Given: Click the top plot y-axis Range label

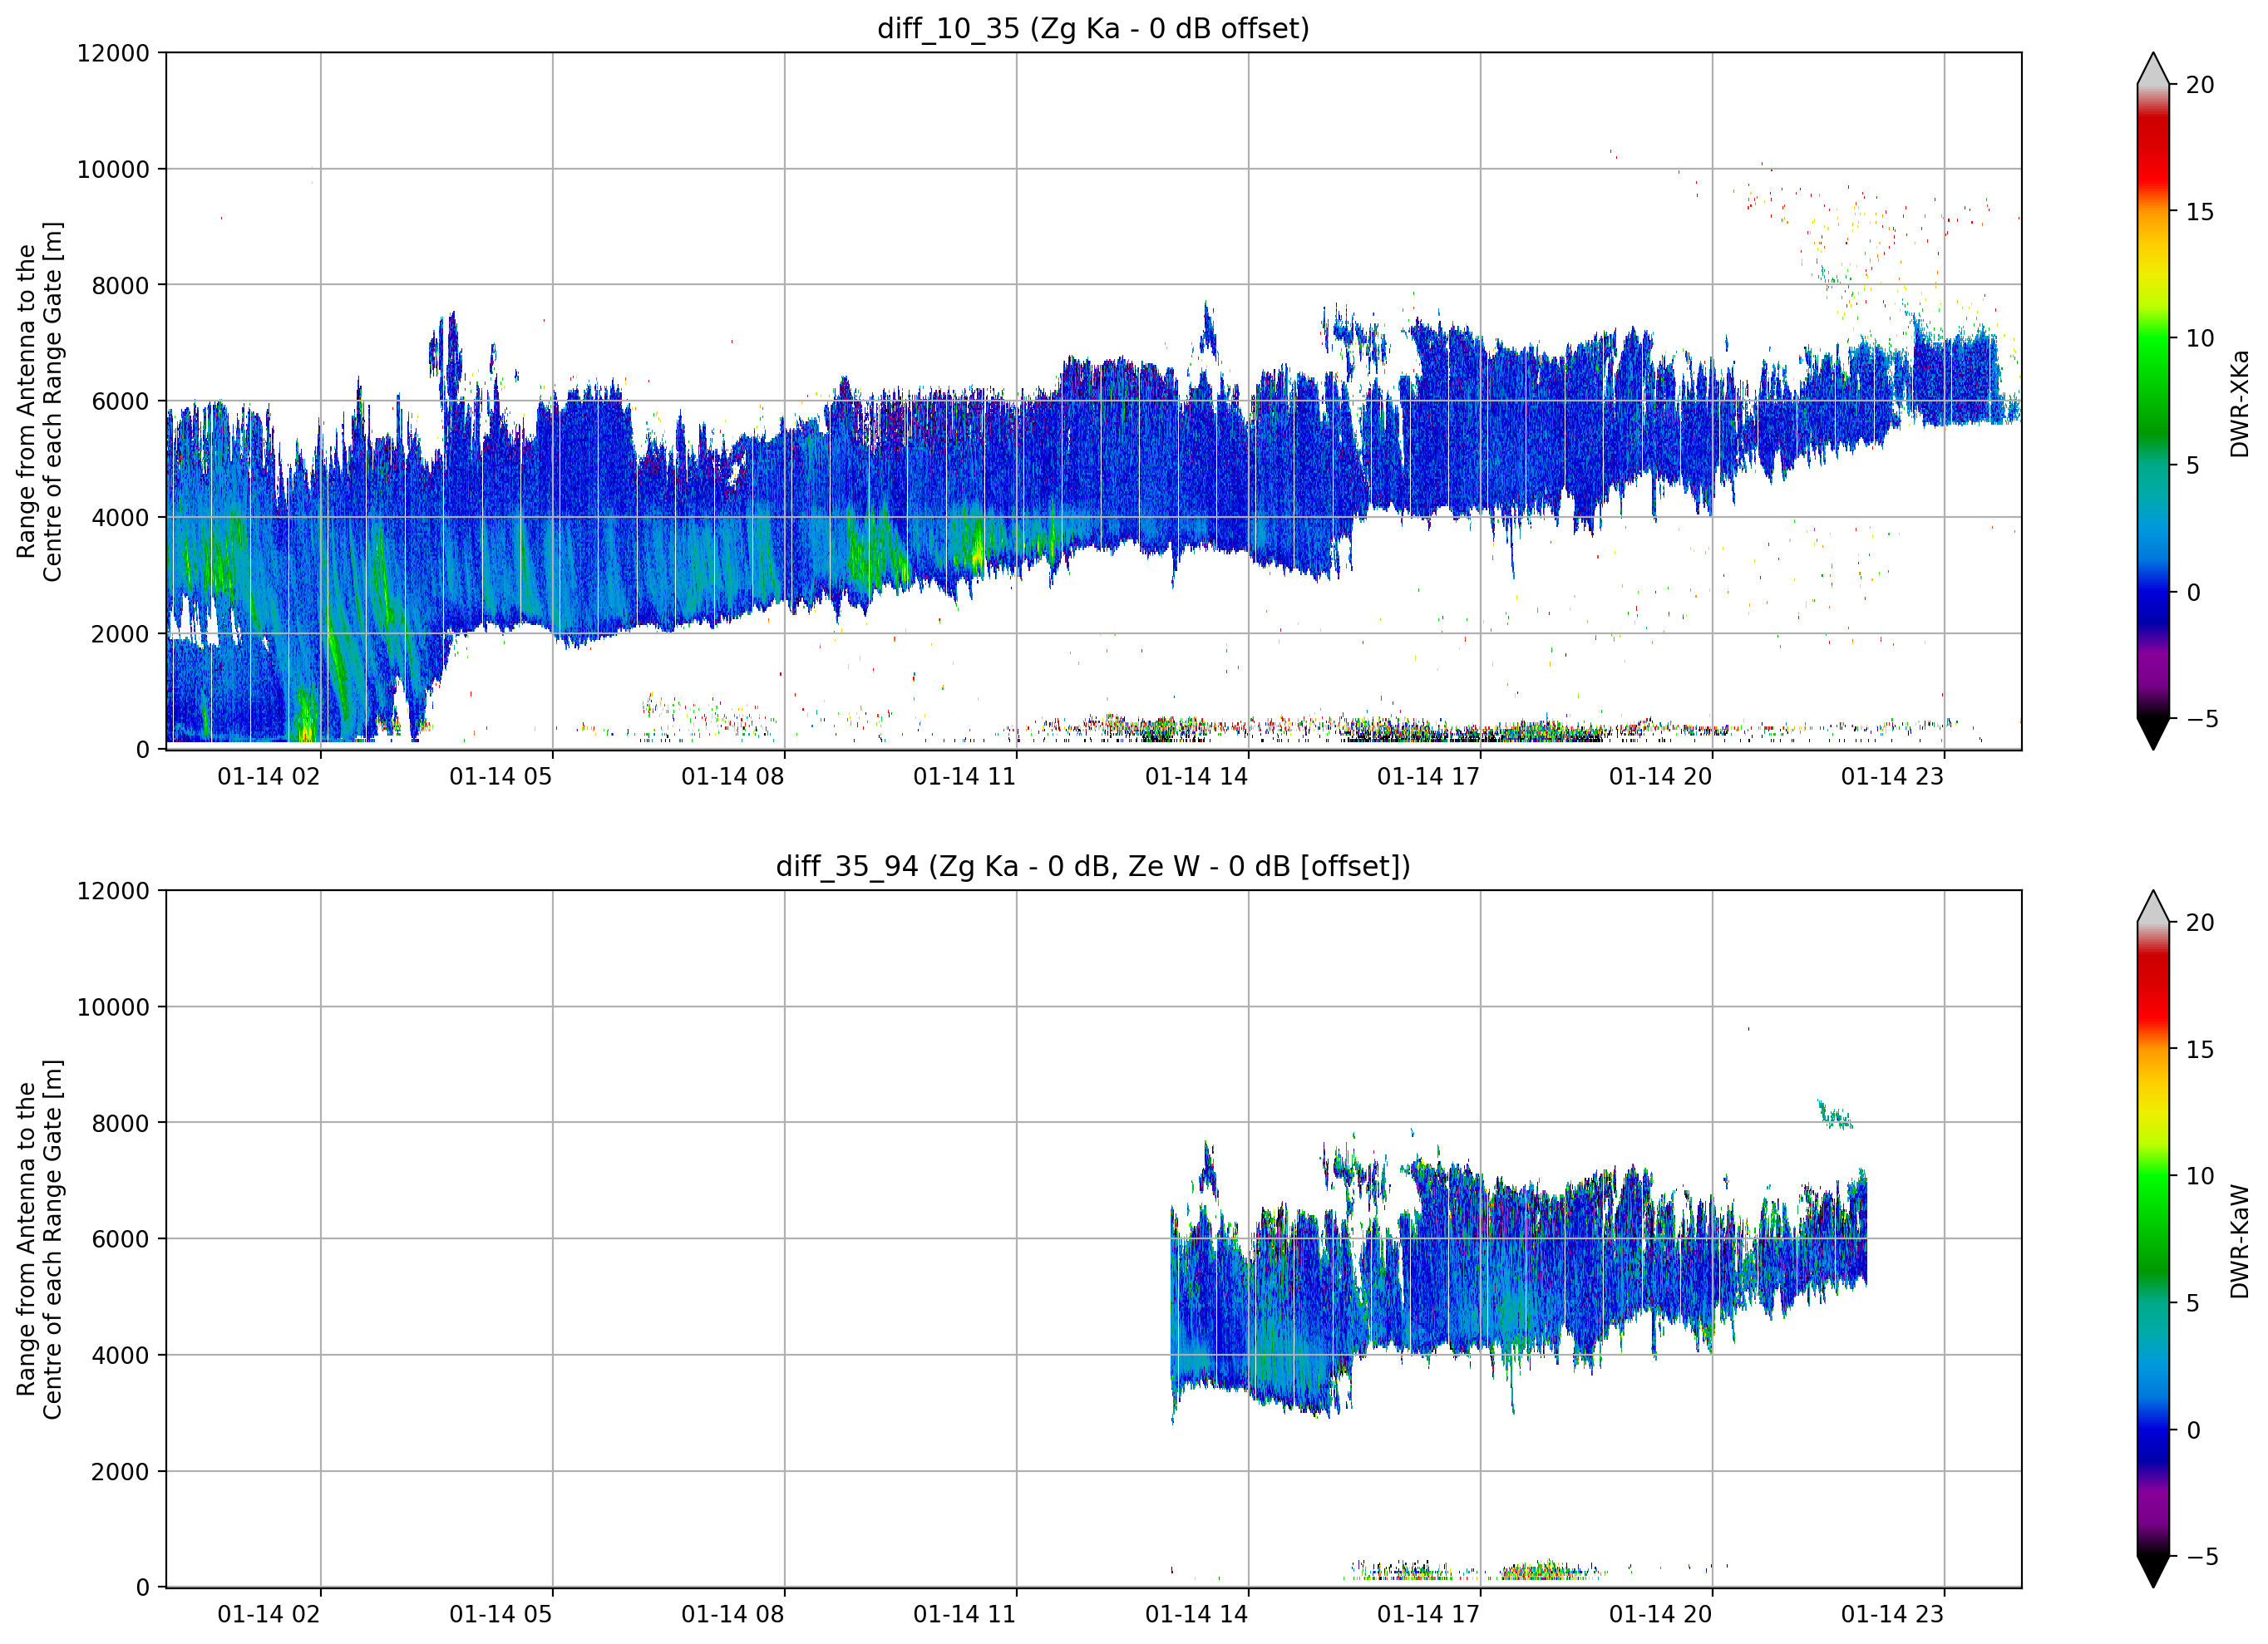Looking at the screenshot, I should [x=39, y=401].
